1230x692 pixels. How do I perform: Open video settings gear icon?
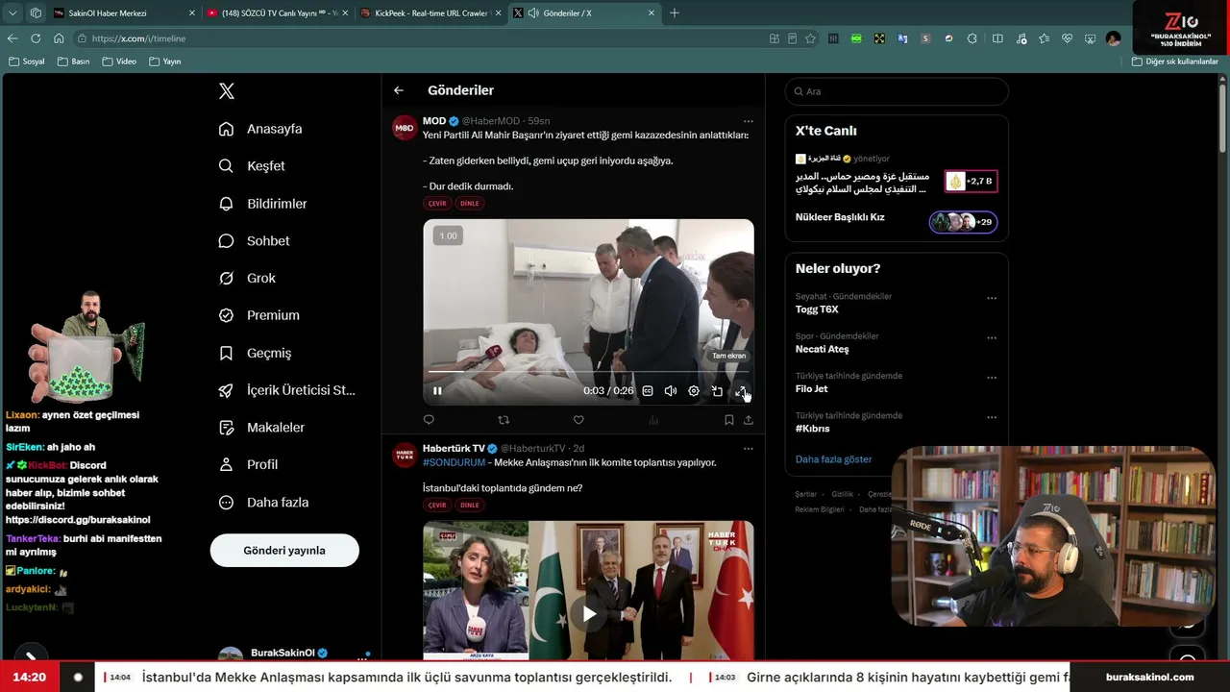(x=694, y=391)
